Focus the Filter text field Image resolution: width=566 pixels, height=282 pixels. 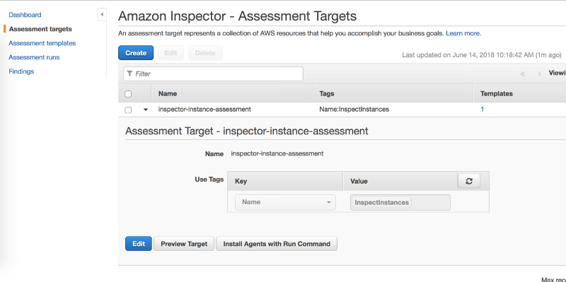pyautogui.click(x=213, y=74)
